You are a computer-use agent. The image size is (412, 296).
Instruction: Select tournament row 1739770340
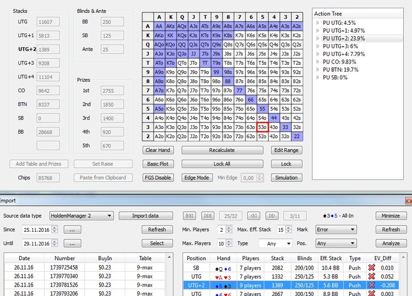coord(85,276)
